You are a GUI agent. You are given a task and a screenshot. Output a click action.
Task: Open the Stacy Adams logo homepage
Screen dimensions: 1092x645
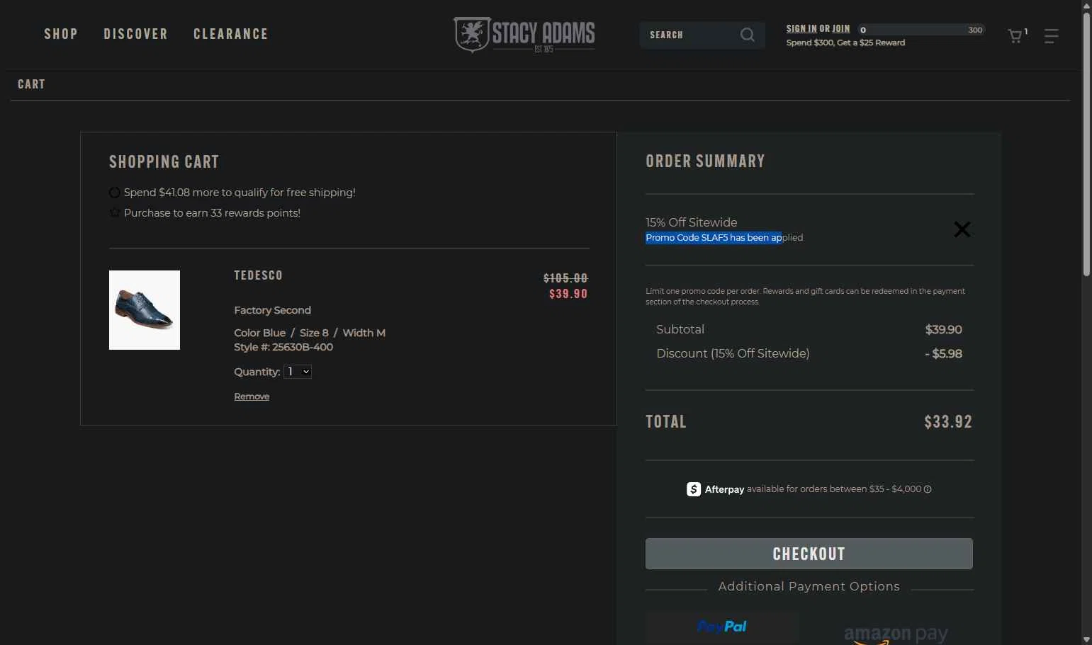click(524, 35)
